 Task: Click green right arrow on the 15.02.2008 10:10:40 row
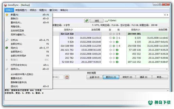pos(117,42)
